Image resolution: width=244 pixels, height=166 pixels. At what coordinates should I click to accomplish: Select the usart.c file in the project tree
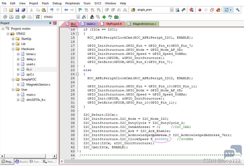point(31,64)
